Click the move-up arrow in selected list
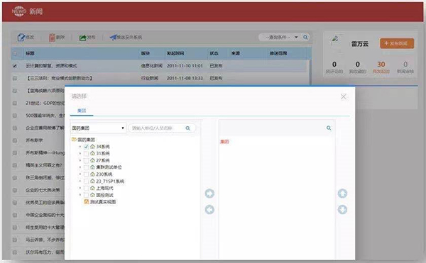 click(342, 194)
